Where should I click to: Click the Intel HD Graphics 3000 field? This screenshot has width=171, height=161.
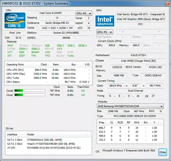click(x=141, y=19)
